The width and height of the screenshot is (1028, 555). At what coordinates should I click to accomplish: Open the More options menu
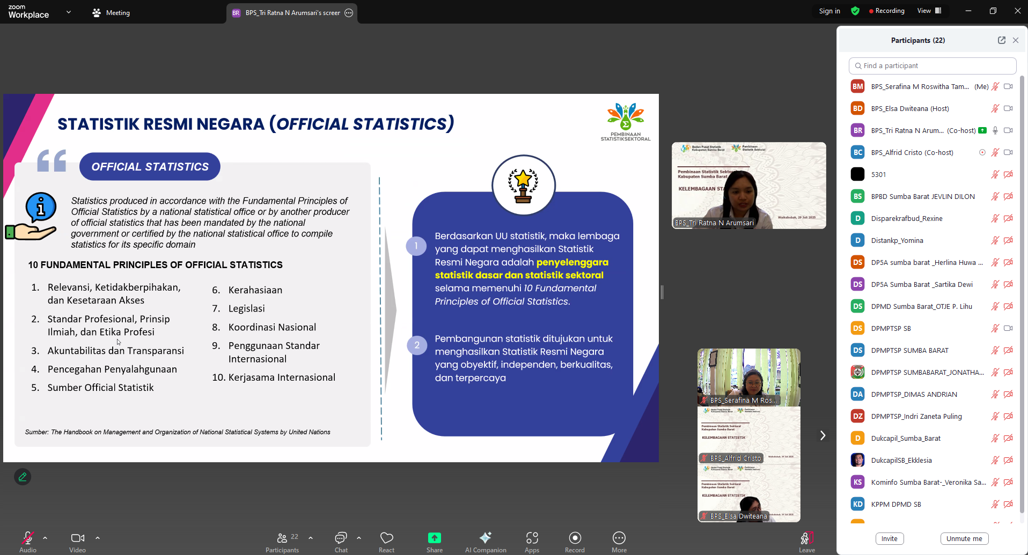[619, 538]
